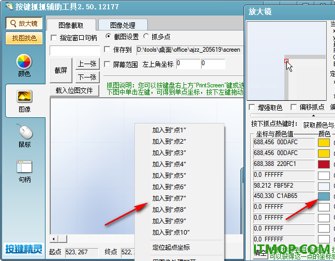
Task: Toggle the 偏移抓点 checkbox
Action: (294, 107)
